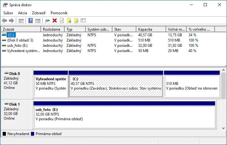Click the 40 % free cell
The height and width of the screenshot is (145, 227).
click(x=193, y=51)
